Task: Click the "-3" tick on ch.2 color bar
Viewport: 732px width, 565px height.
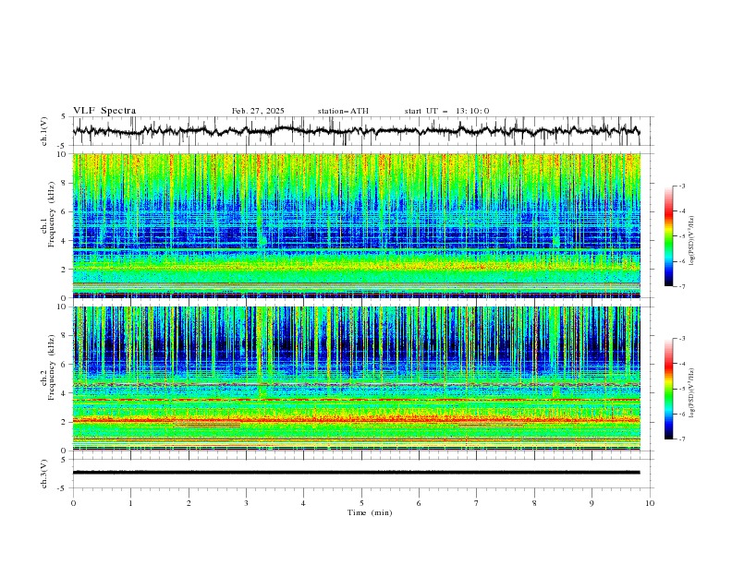Action: (681, 339)
